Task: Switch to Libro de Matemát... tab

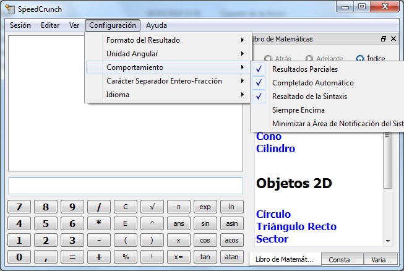Action: (x=285, y=259)
